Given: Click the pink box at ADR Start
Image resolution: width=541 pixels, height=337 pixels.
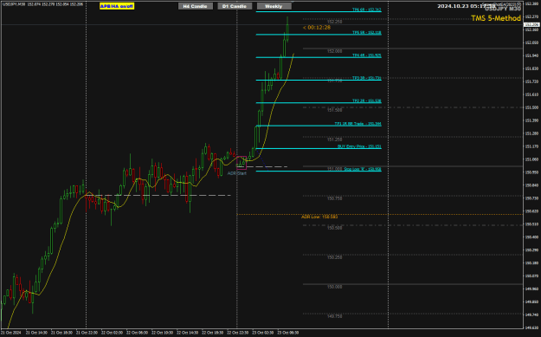Looking at the screenshot, I should [242, 163].
